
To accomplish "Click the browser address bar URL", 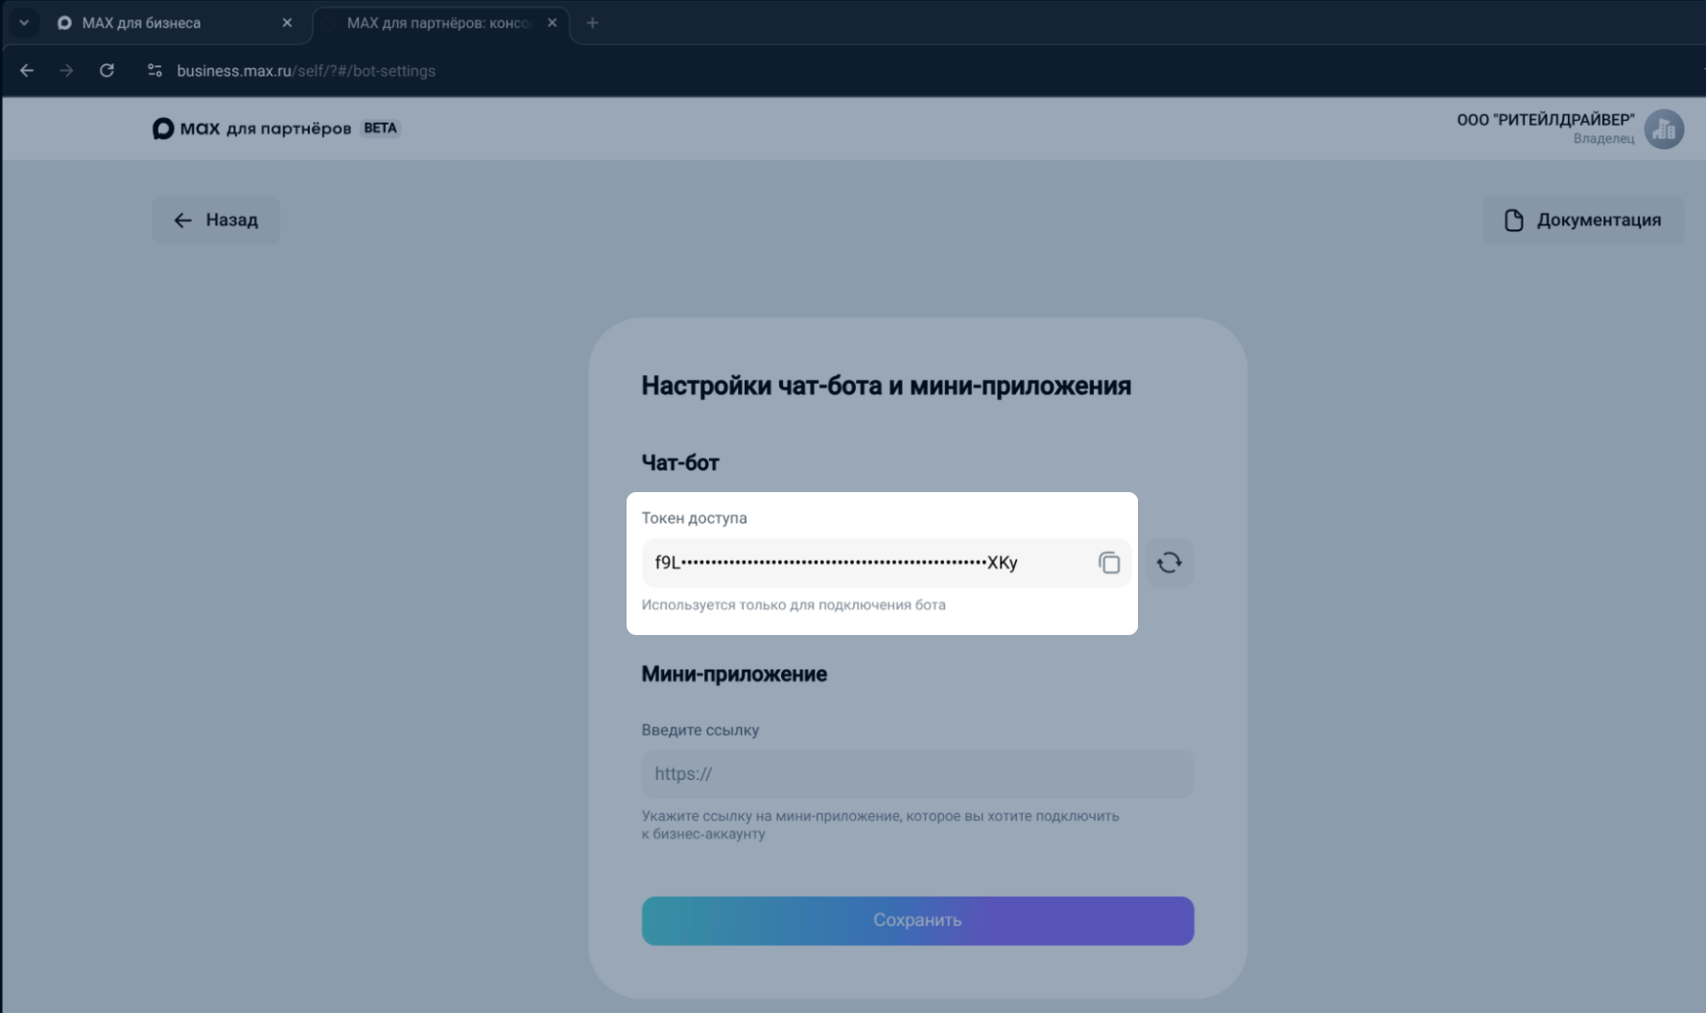I will (306, 71).
